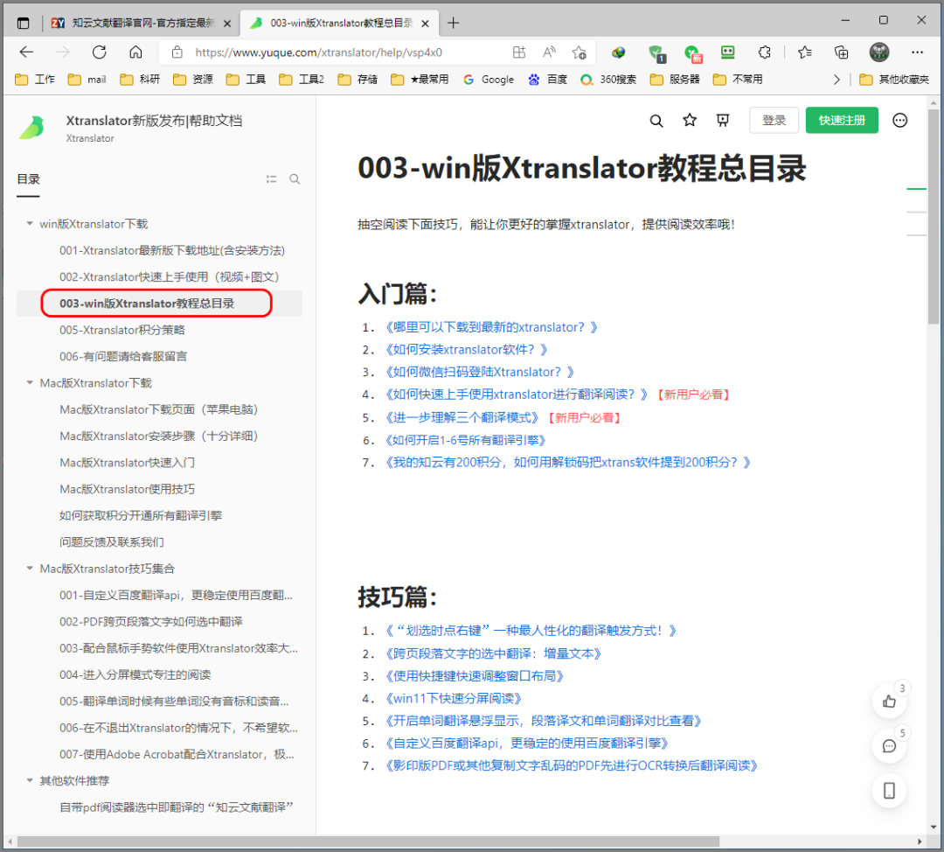Open 其他收藏夹 bookmark folder
The height and width of the screenshot is (852, 944).
click(x=895, y=80)
